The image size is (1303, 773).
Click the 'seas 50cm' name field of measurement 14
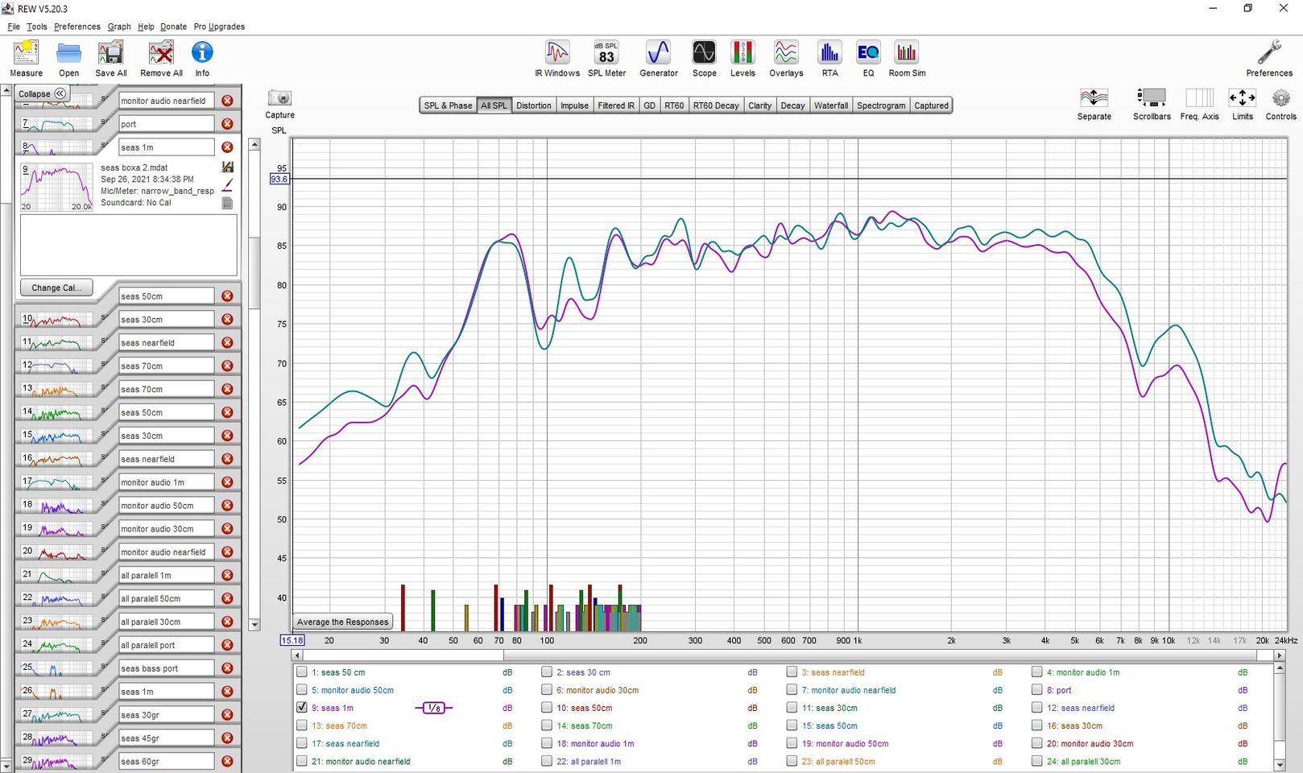pos(166,412)
